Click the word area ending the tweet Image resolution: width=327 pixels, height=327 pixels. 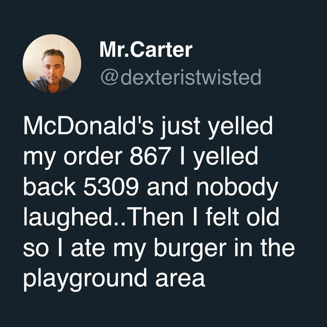[x=180, y=279]
